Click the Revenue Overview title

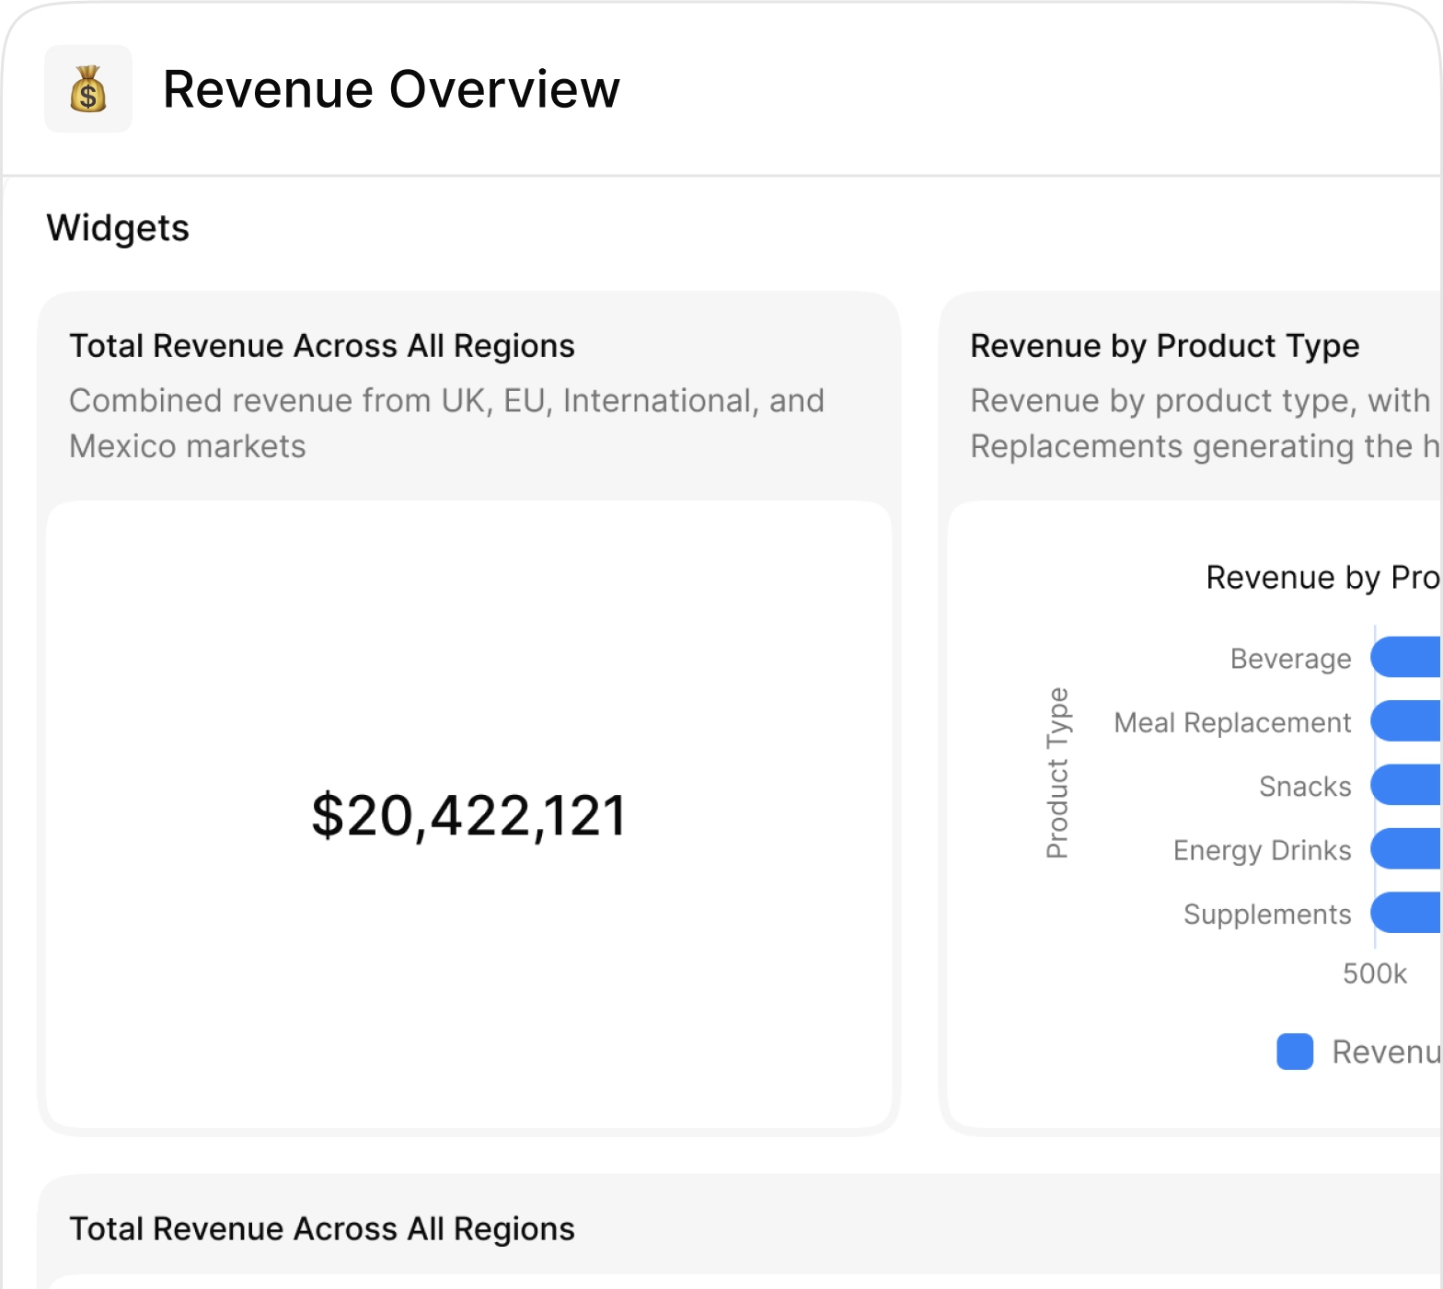tap(391, 89)
